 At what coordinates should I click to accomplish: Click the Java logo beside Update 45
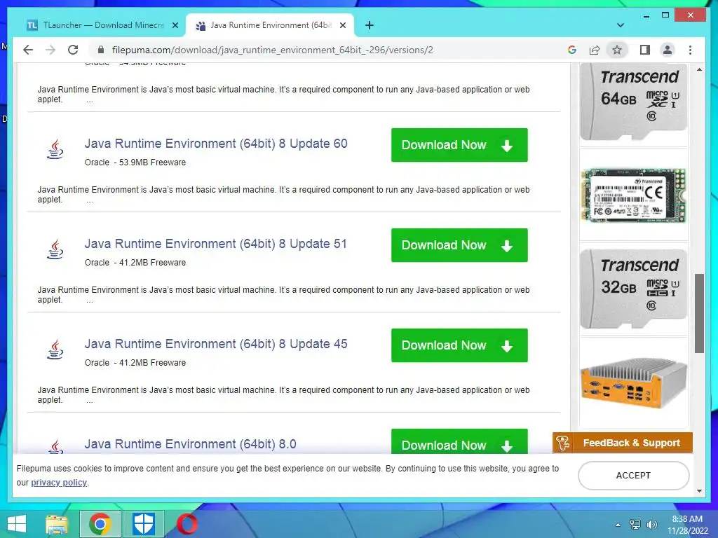point(55,350)
